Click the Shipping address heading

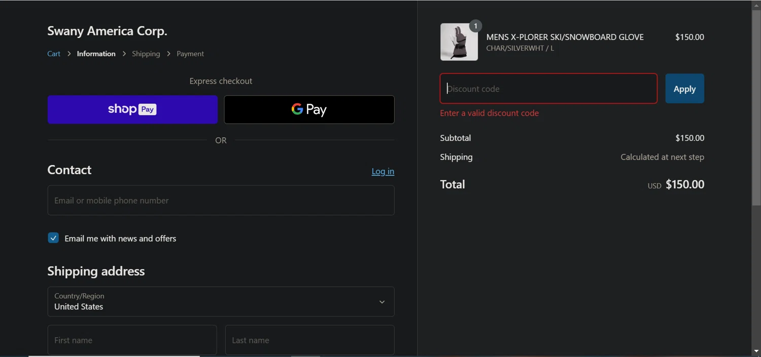pyautogui.click(x=96, y=271)
